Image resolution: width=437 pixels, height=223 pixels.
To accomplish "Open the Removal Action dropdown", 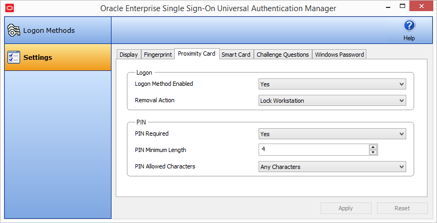I will pyautogui.click(x=332, y=101).
